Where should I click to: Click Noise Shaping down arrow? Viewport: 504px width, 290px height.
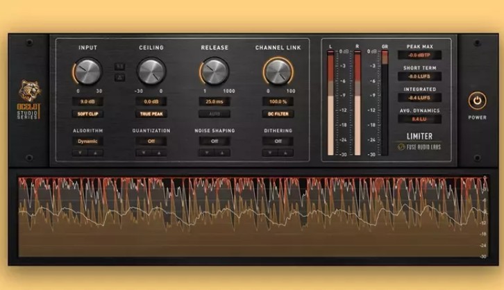207,153
